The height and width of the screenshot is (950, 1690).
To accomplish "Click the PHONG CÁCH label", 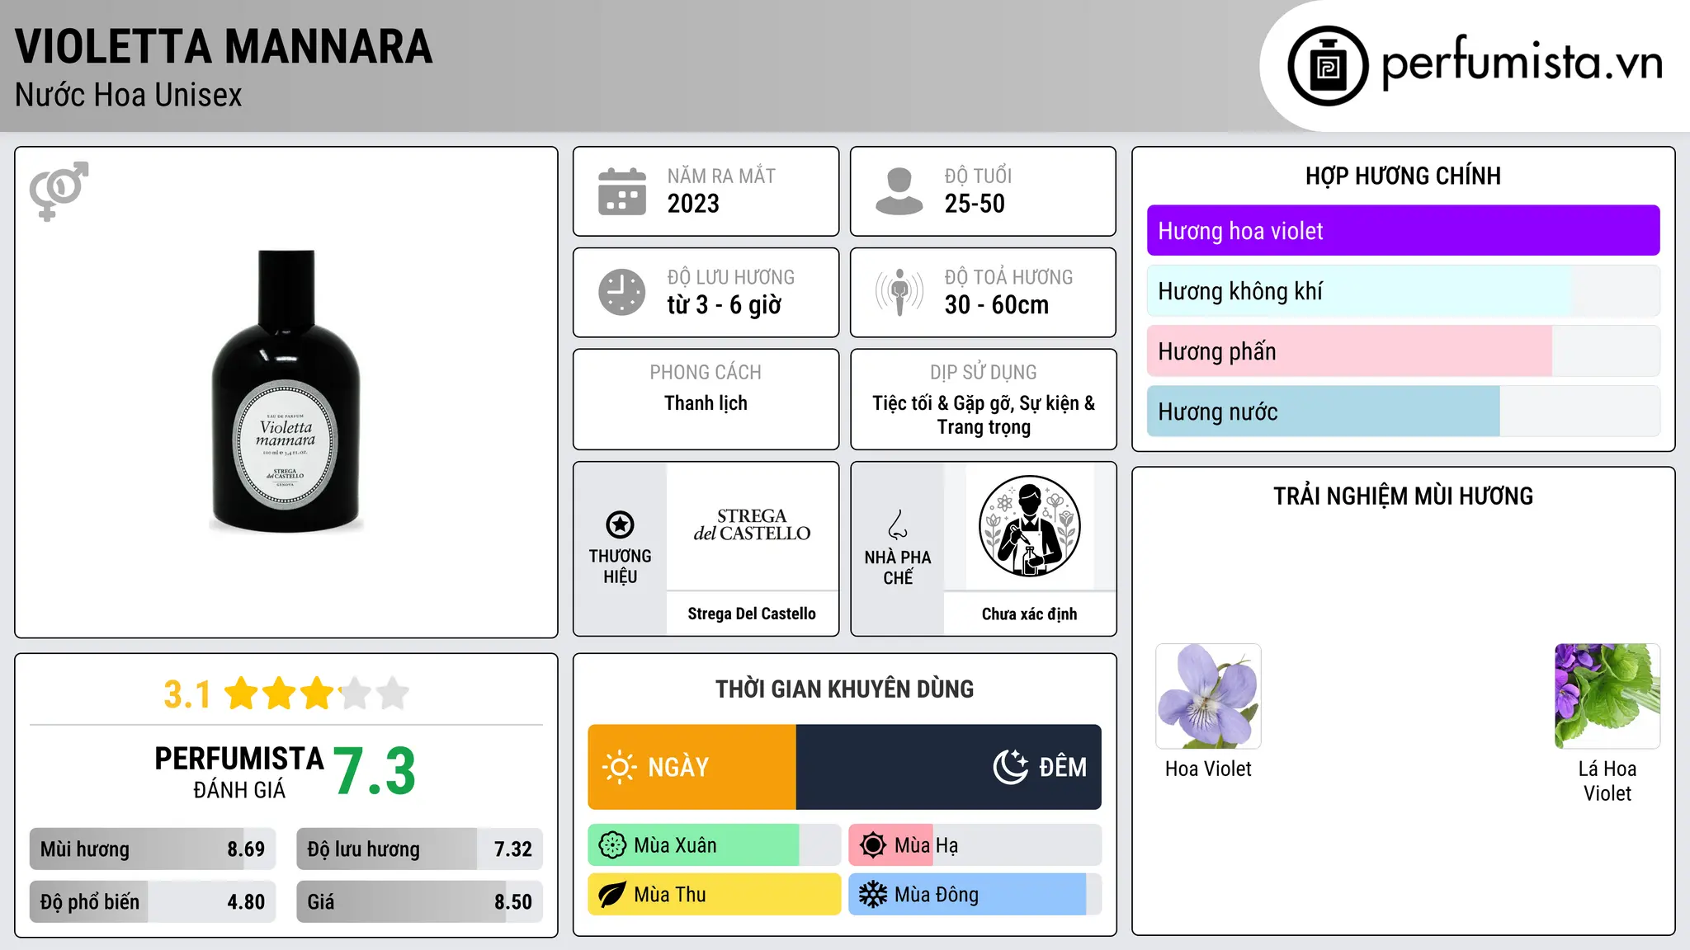I will (x=706, y=373).
